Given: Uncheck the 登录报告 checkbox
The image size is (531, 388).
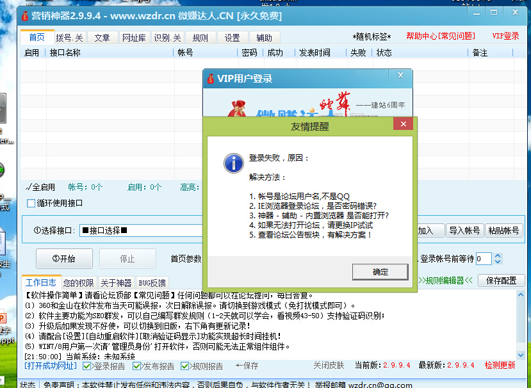Looking at the screenshot, I should coord(88,366).
